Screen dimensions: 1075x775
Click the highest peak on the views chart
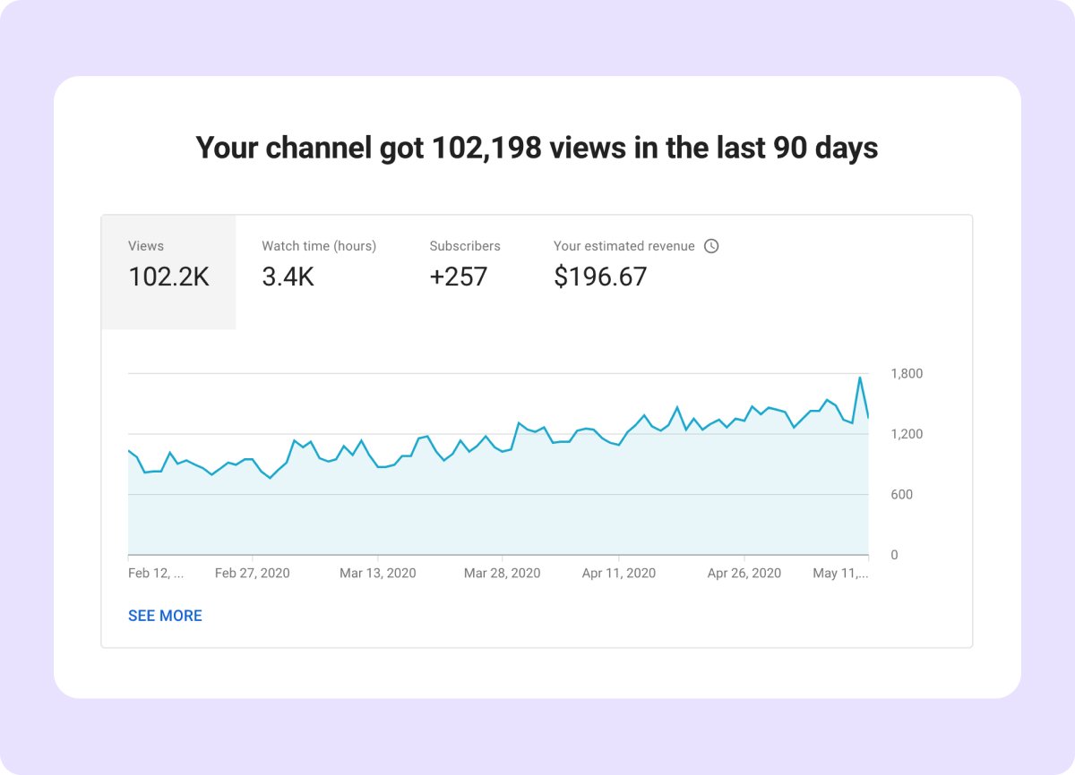click(862, 379)
